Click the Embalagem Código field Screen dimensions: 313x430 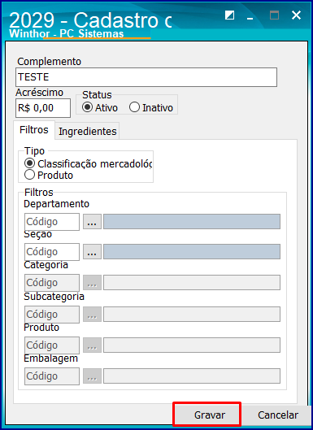(52, 376)
